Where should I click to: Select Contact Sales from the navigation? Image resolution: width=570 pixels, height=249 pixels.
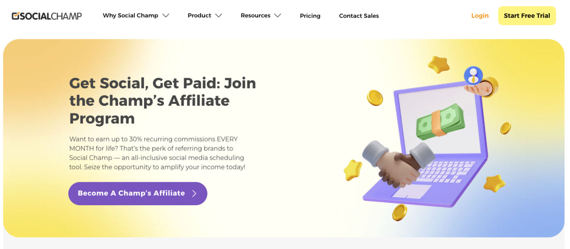[x=359, y=16]
